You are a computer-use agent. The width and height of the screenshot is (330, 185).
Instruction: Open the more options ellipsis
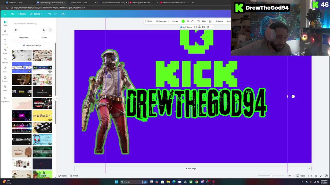coord(212,27)
